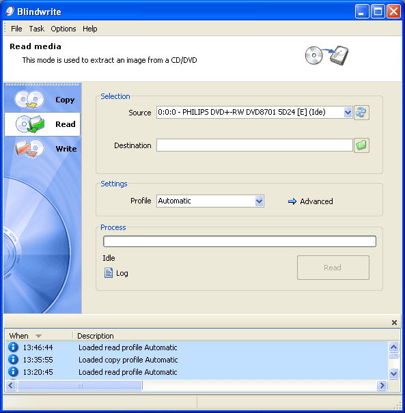Screen dimensions: 405x413
Task: Select the Write mode in the sidebar
Action: point(42,149)
